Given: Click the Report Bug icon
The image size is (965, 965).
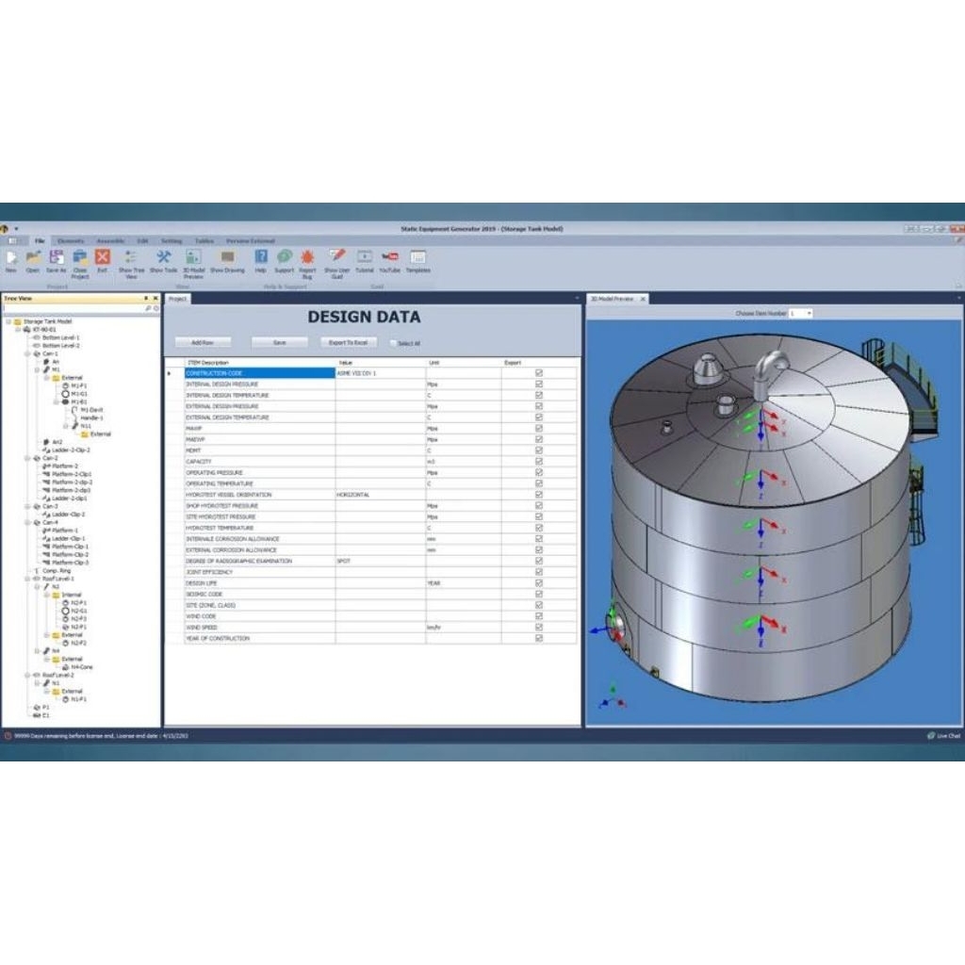Looking at the screenshot, I should coord(307,256).
